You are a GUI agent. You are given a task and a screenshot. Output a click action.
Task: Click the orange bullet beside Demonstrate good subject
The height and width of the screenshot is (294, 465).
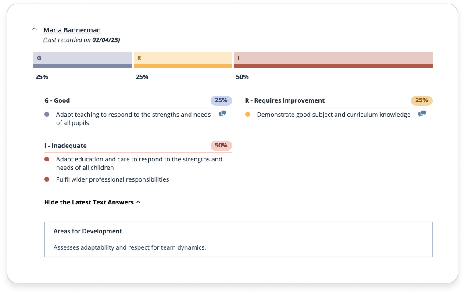tap(247, 115)
